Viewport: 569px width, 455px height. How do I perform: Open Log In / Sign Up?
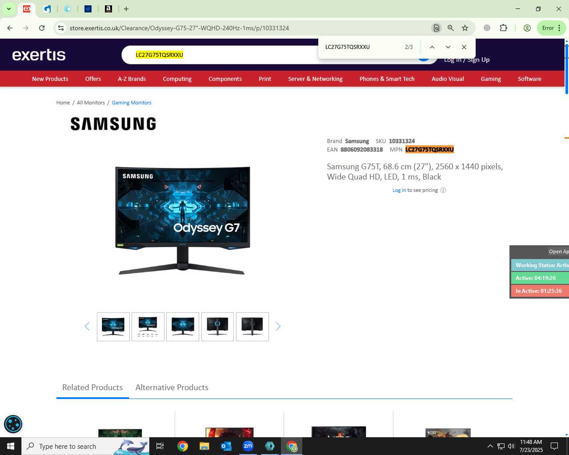click(467, 60)
